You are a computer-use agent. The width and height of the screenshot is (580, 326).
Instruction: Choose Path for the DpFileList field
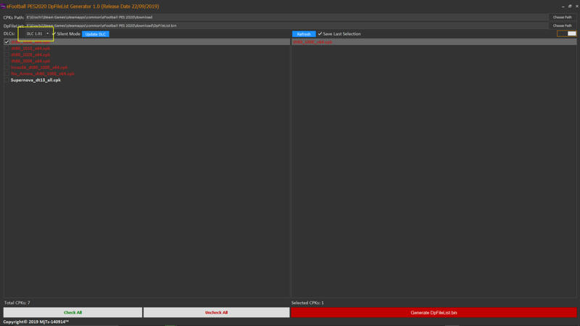563,26
